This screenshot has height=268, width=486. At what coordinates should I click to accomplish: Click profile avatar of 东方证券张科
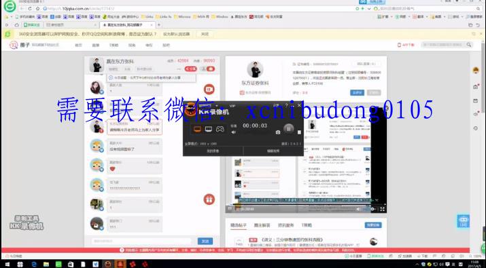point(256,70)
